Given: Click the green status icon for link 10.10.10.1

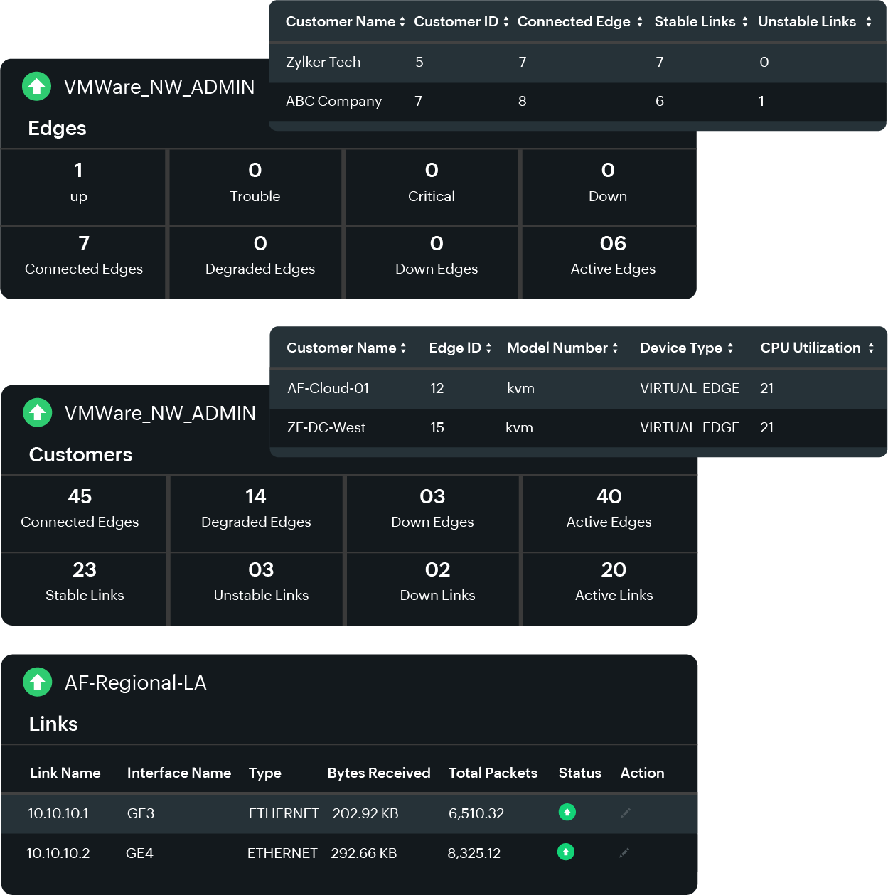Looking at the screenshot, I should [566, 811].
